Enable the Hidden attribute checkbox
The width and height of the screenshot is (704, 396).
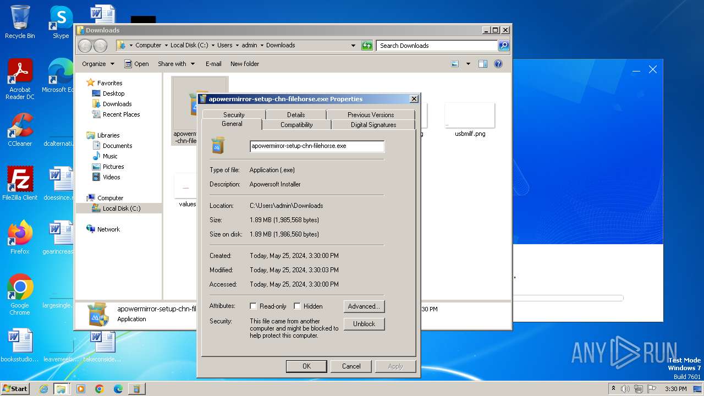pos(297,306)
